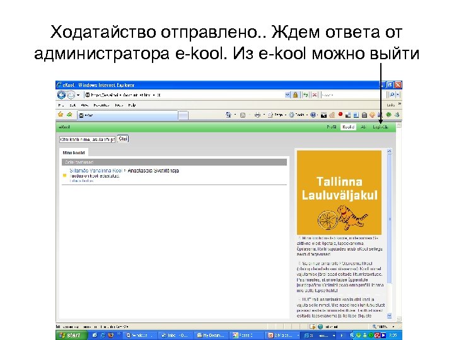Click the red Stop loading icon
Screen dimensions: 454x340
(x=315, y=95)
